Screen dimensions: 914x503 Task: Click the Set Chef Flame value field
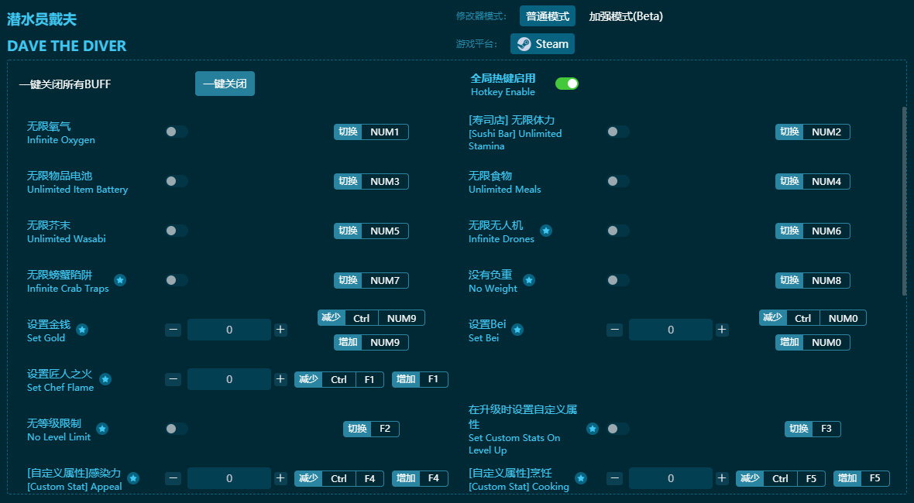[x=229, y=379]
